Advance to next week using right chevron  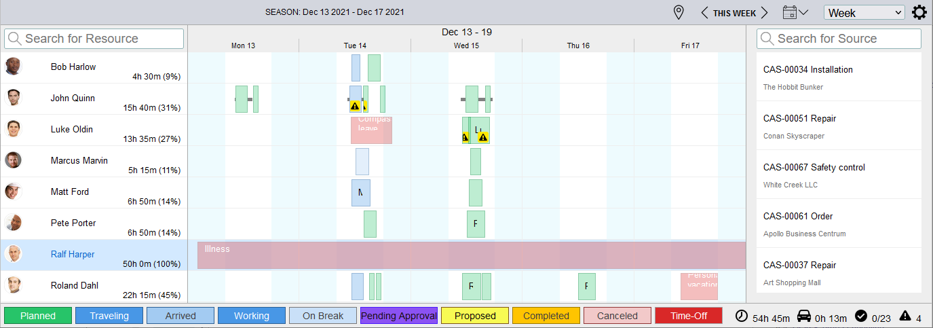coord(764,12)
